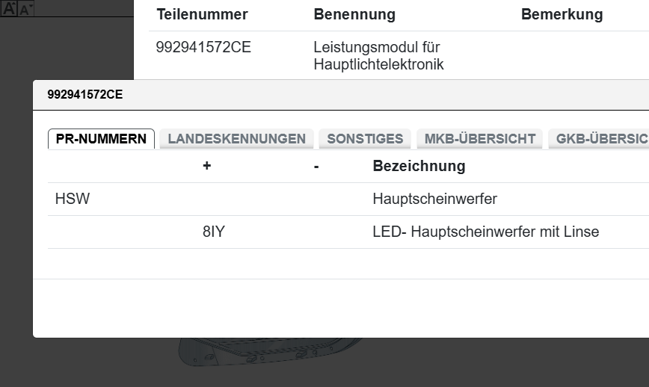The width and height of the screenshot is (649, 387).
Task: Select the Hauptscheinwerfer designation text
Action: click(434, 199)
